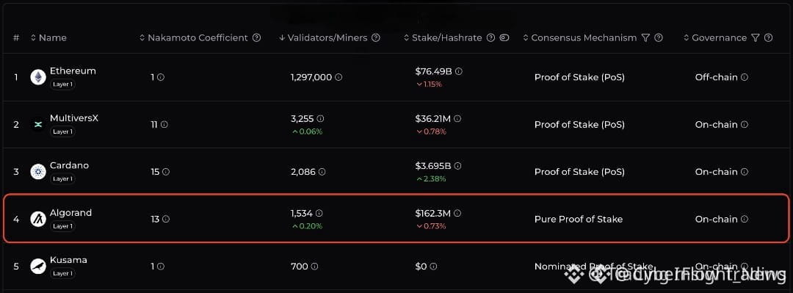
Task: Click the MultiversX logo icon
Action: point(38,125)
